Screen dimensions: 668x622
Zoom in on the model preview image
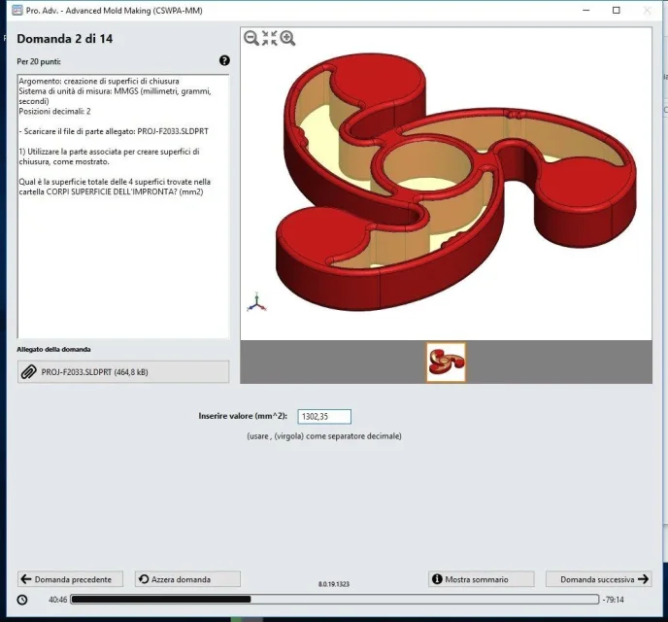click(288, 38)
